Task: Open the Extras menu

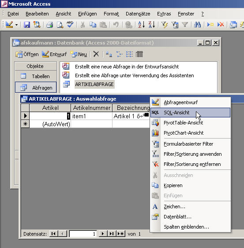Action: tap(164, 14)
